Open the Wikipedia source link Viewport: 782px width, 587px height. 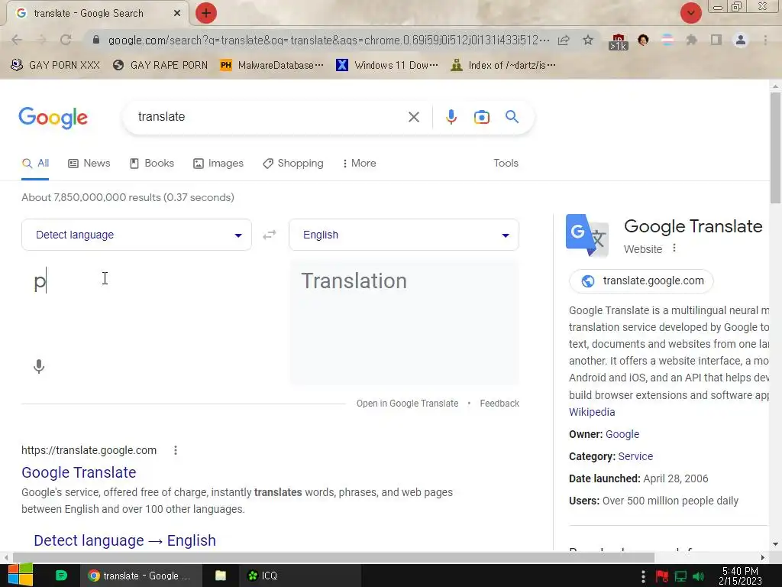592,412
